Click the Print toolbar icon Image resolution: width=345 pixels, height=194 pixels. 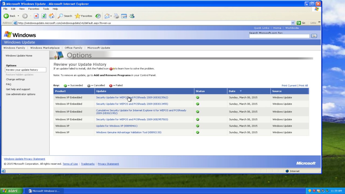[116, 16]
